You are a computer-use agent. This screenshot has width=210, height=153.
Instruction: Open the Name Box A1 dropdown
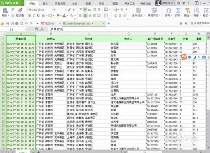click(x=25, y=30)
